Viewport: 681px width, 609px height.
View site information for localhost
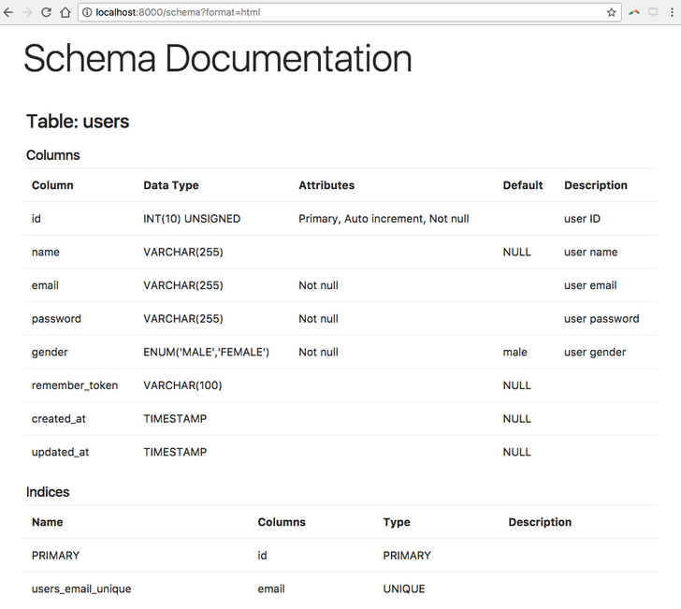click(87, 12)
